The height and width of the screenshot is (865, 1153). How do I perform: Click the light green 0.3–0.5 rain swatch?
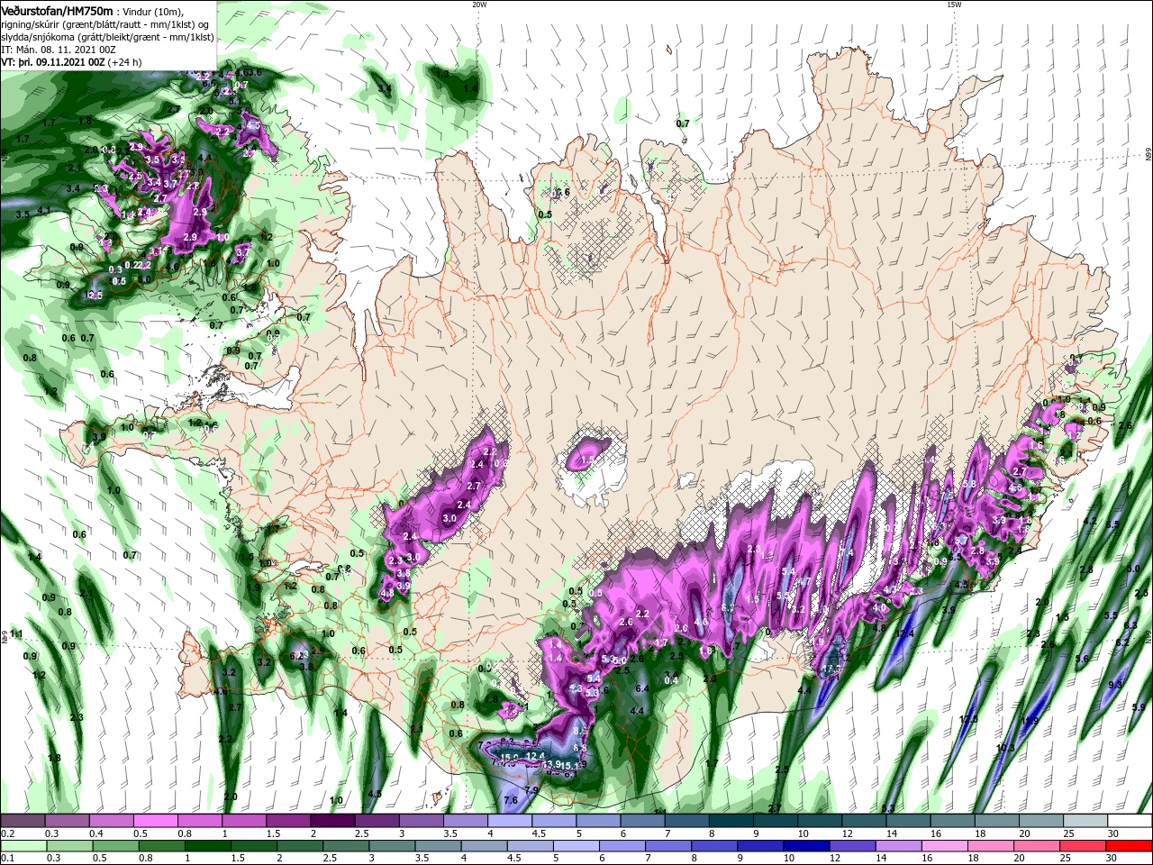68,846
